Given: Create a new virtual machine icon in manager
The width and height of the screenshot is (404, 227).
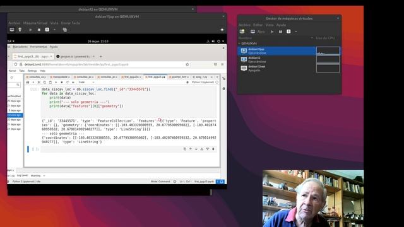Looking at the screenshot, I should click(x=242, y=32).
